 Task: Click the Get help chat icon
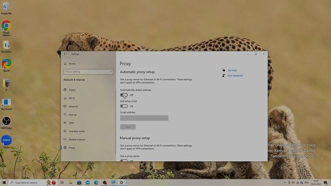pyautogui.click(x=223, y=70)
